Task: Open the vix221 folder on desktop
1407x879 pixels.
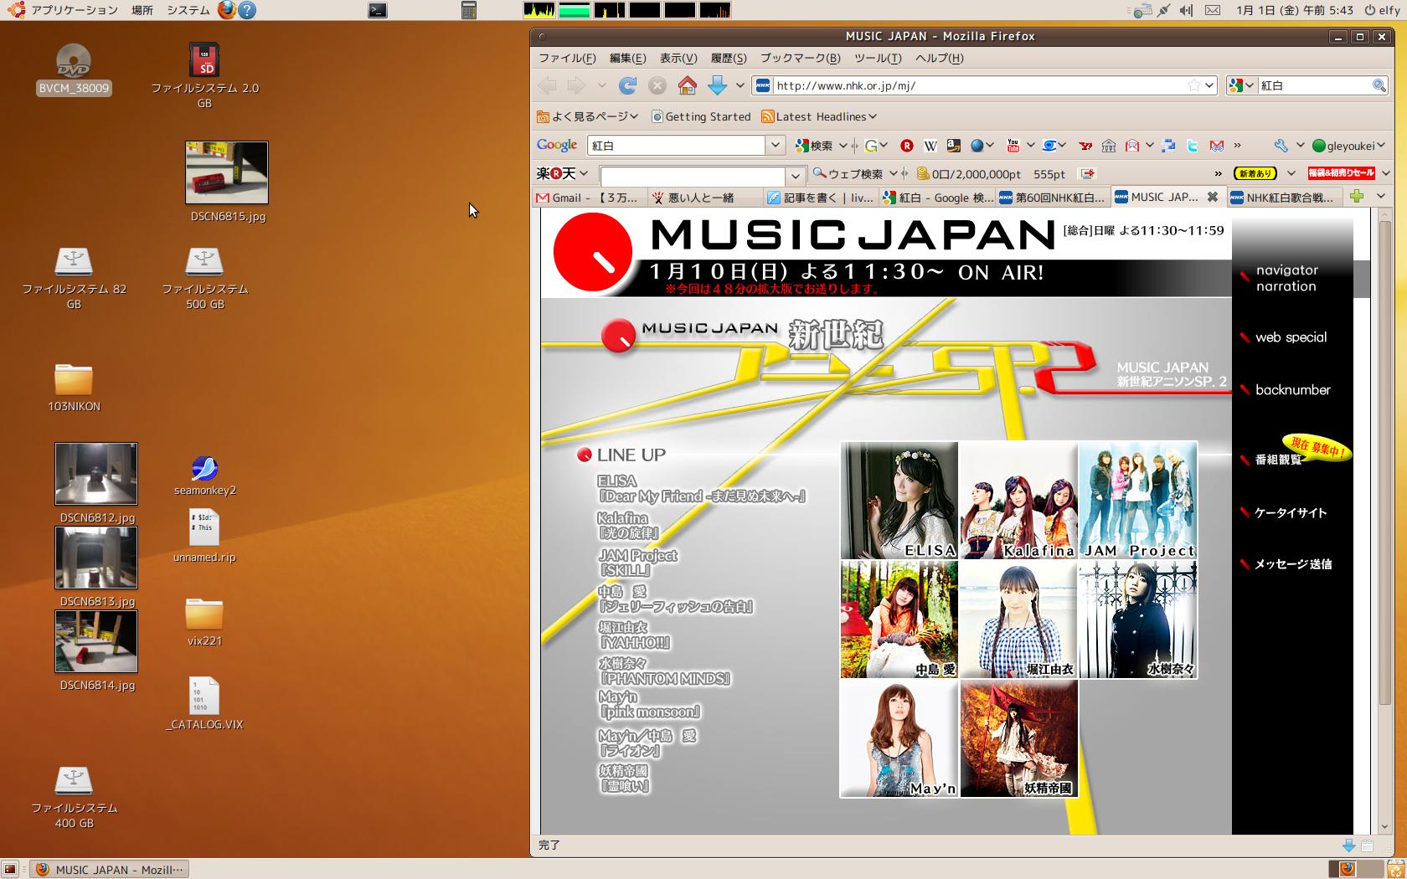Action: coord(204,622)
